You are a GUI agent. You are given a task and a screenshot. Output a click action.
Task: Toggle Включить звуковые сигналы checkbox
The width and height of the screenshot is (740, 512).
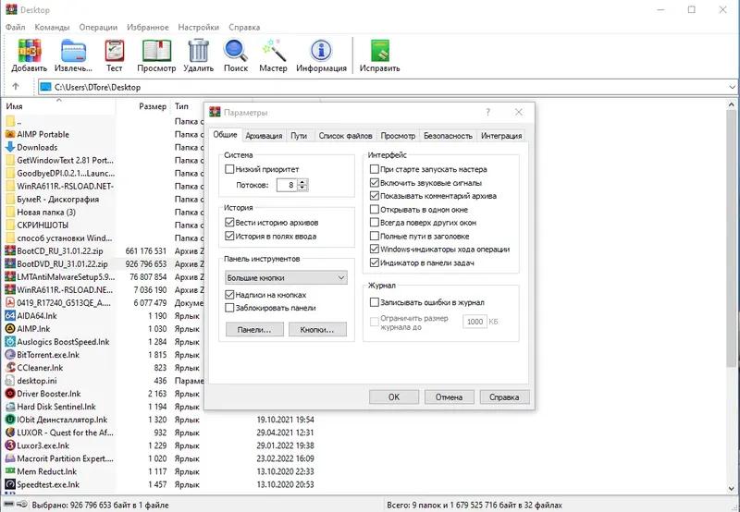(375, 182)
